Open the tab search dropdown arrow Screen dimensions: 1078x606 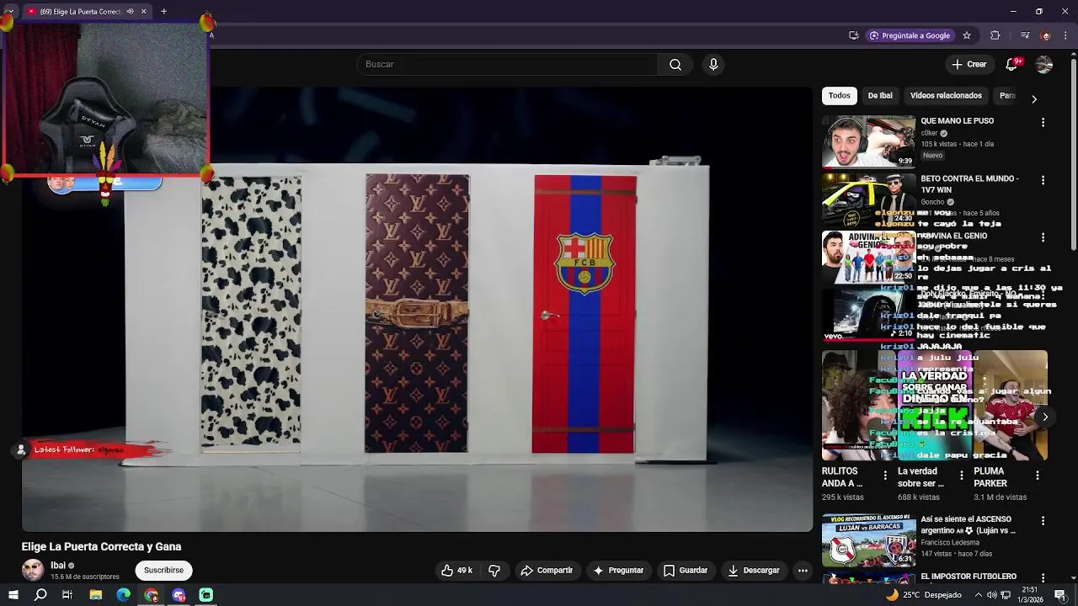point(10,12)
